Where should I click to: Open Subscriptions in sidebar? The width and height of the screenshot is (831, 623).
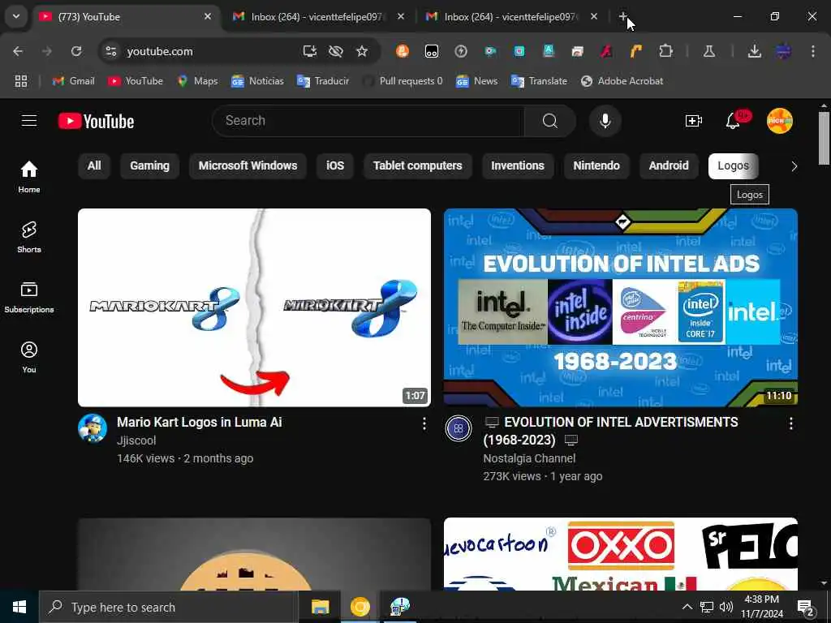(x=29, y=297)
